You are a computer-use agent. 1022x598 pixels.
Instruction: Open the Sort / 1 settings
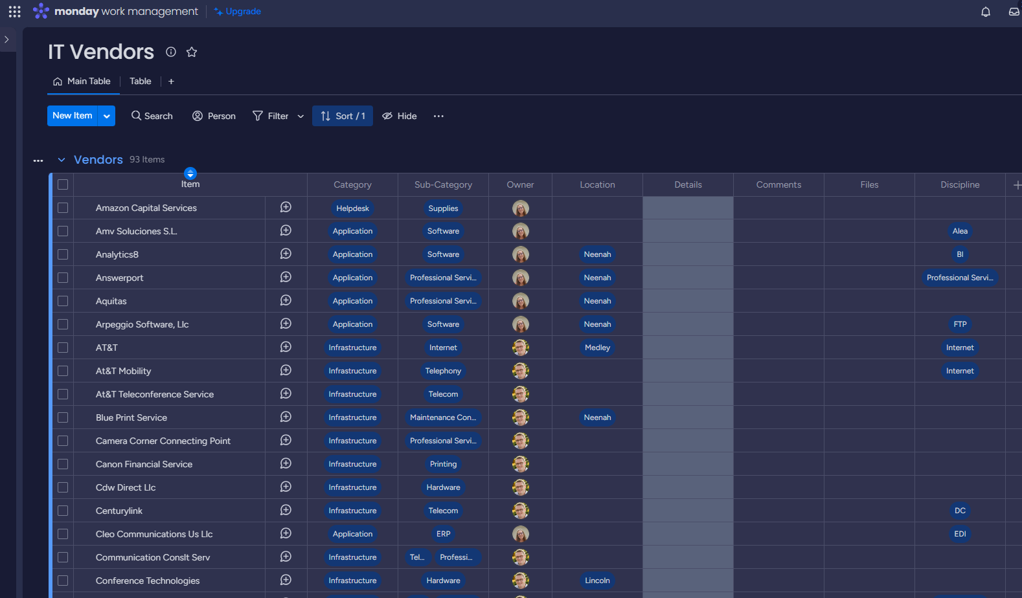pos(343,116)
